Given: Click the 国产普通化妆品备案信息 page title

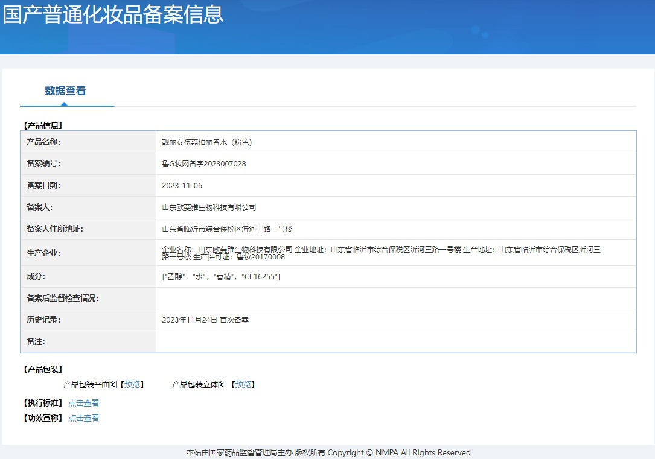Looking at the screenshot, I should (x=113, y=14).
